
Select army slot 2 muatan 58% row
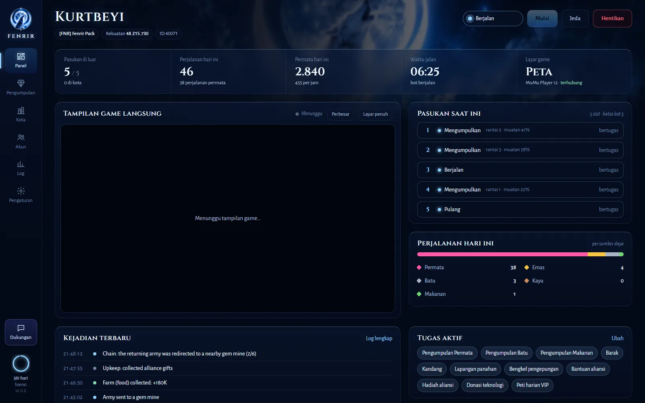pos(520,150)
